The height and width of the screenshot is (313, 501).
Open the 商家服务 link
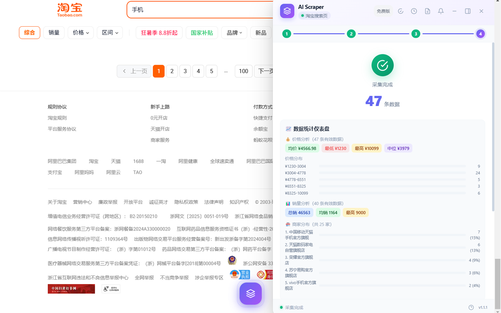[160, 140]
